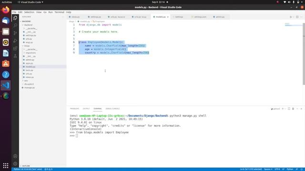The height and width of the screenshot is (171, 305).
Task: Click Activities in the top bar
Action: (x=7, y=2)
